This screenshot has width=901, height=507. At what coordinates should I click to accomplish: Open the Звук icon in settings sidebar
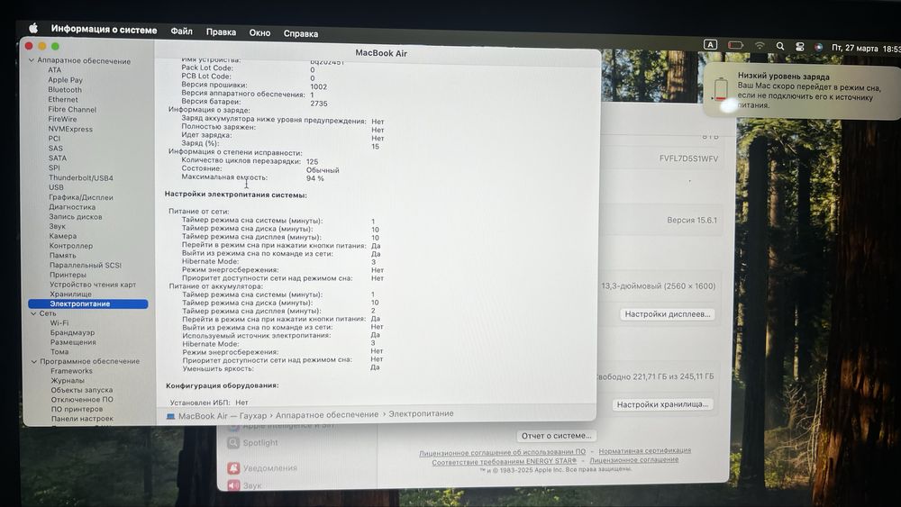[233, 485]
